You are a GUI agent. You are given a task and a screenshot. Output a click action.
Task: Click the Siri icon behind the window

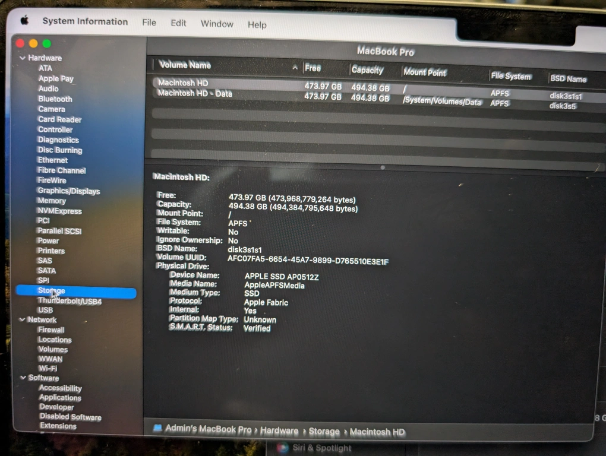[283, 448]
